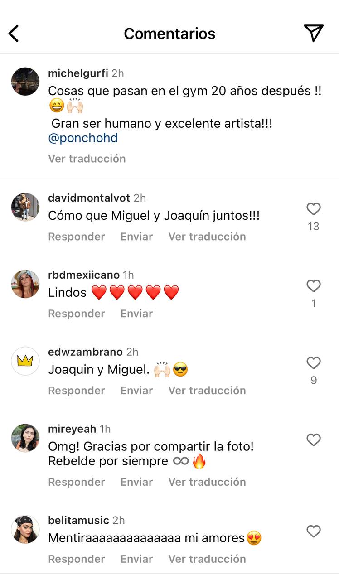
Task: Open the @ponchohd mention link
Action: pyautogui.click(x=83, y=138)
